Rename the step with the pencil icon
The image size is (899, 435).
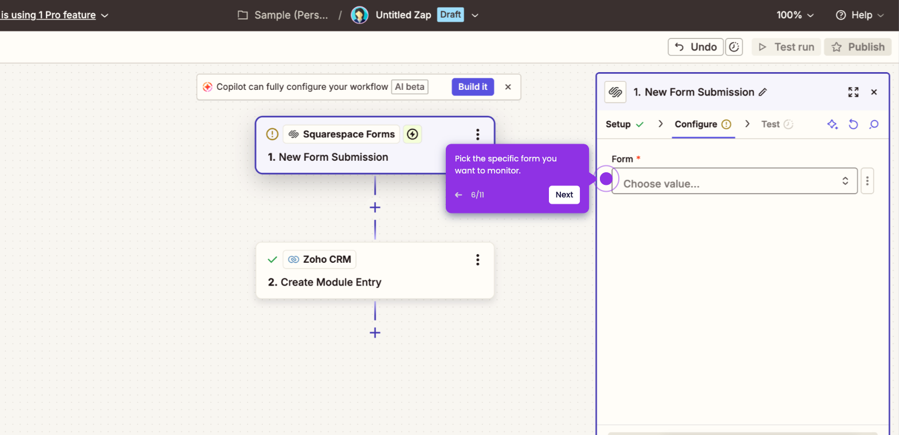[763, 92]
